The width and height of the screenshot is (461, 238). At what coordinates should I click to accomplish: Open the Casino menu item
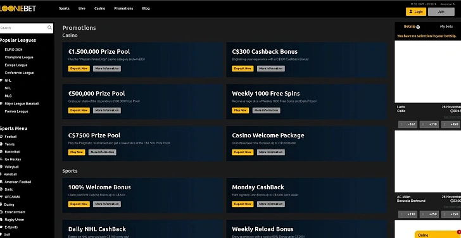pos(99,8)
